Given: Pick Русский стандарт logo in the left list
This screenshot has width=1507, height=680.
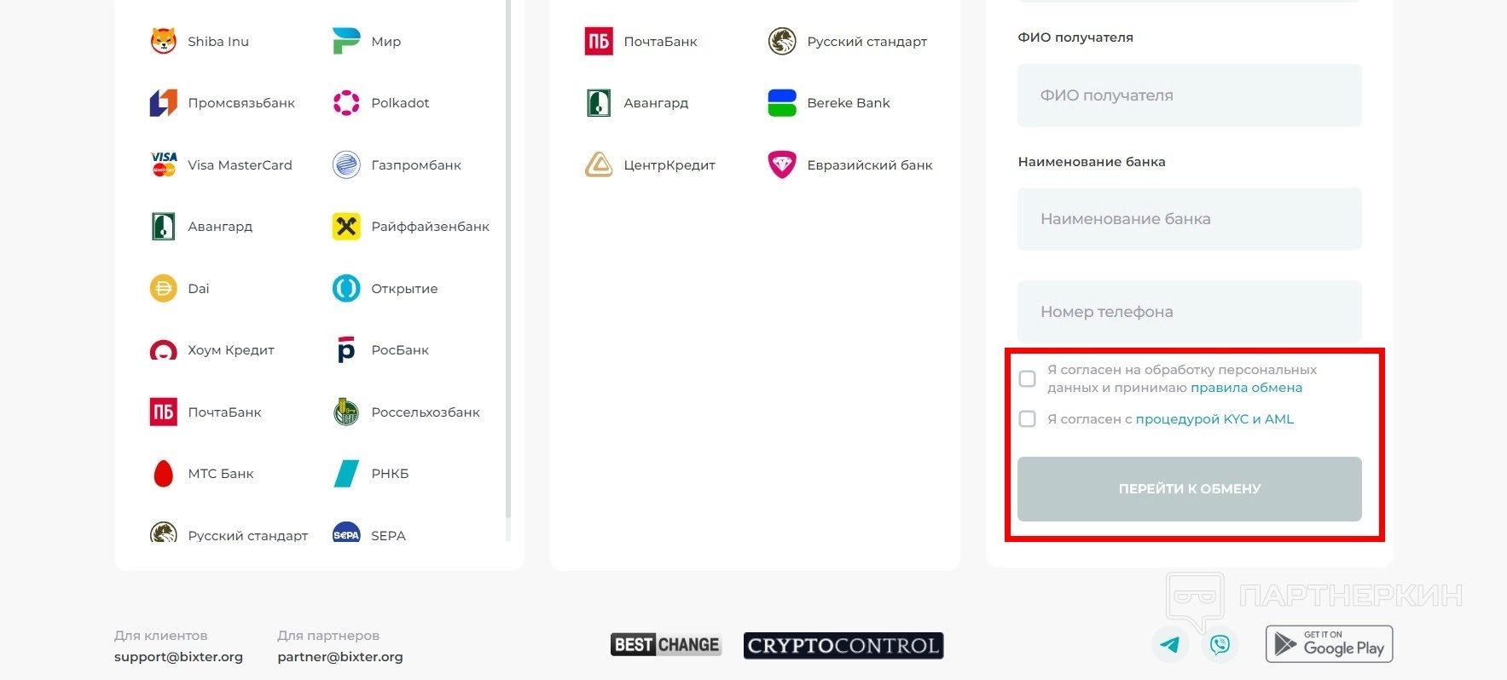Looking at the screenshot, I should click(163, 533).
